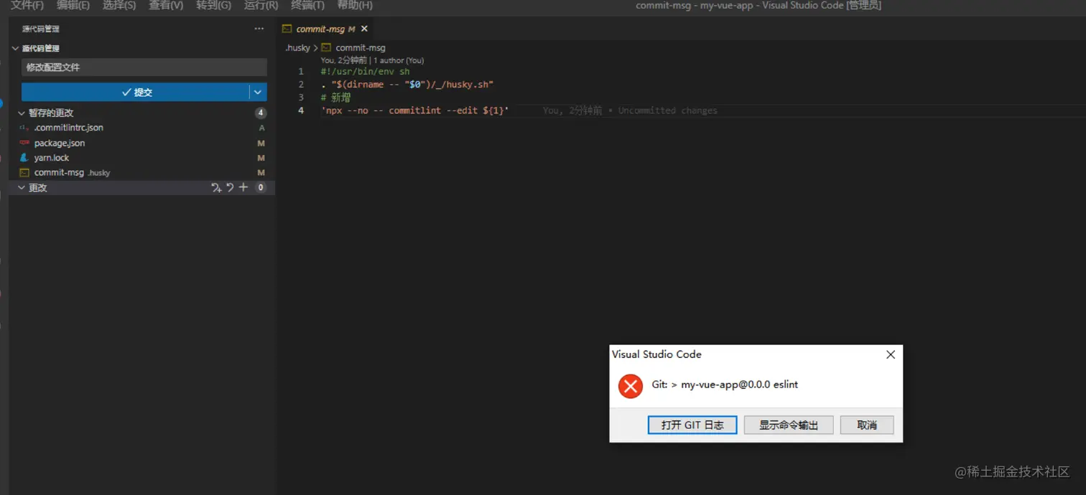The width and height of the screenshot is (1086, 495).
Task: Click the M status letter of yarn.lock
Action: [x=261, y=158]
